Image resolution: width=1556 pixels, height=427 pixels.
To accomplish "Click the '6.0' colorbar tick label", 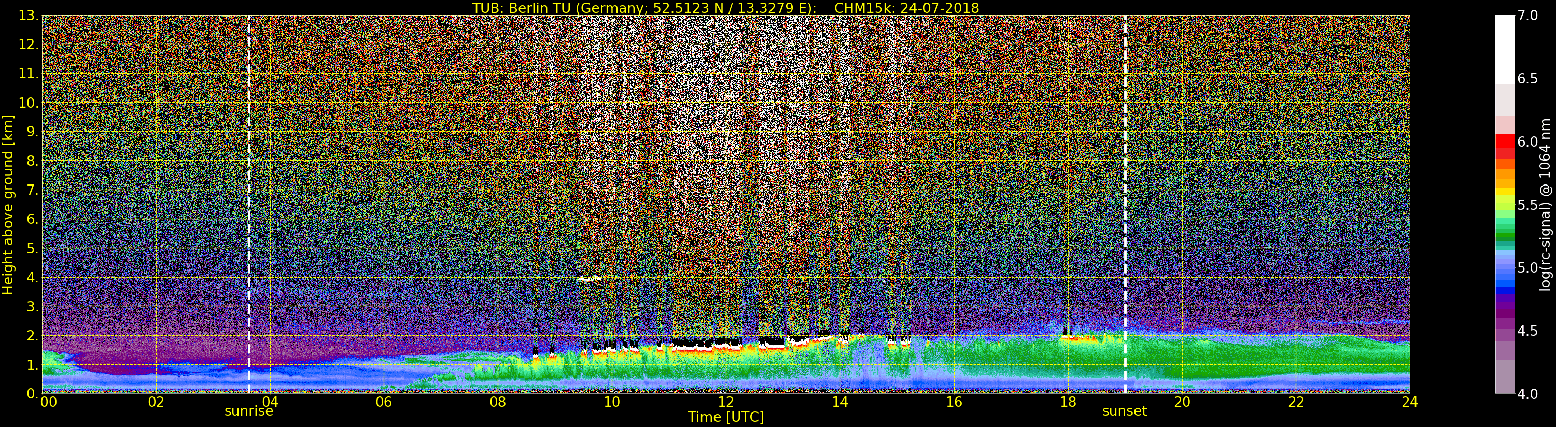I will (1527, 141).
